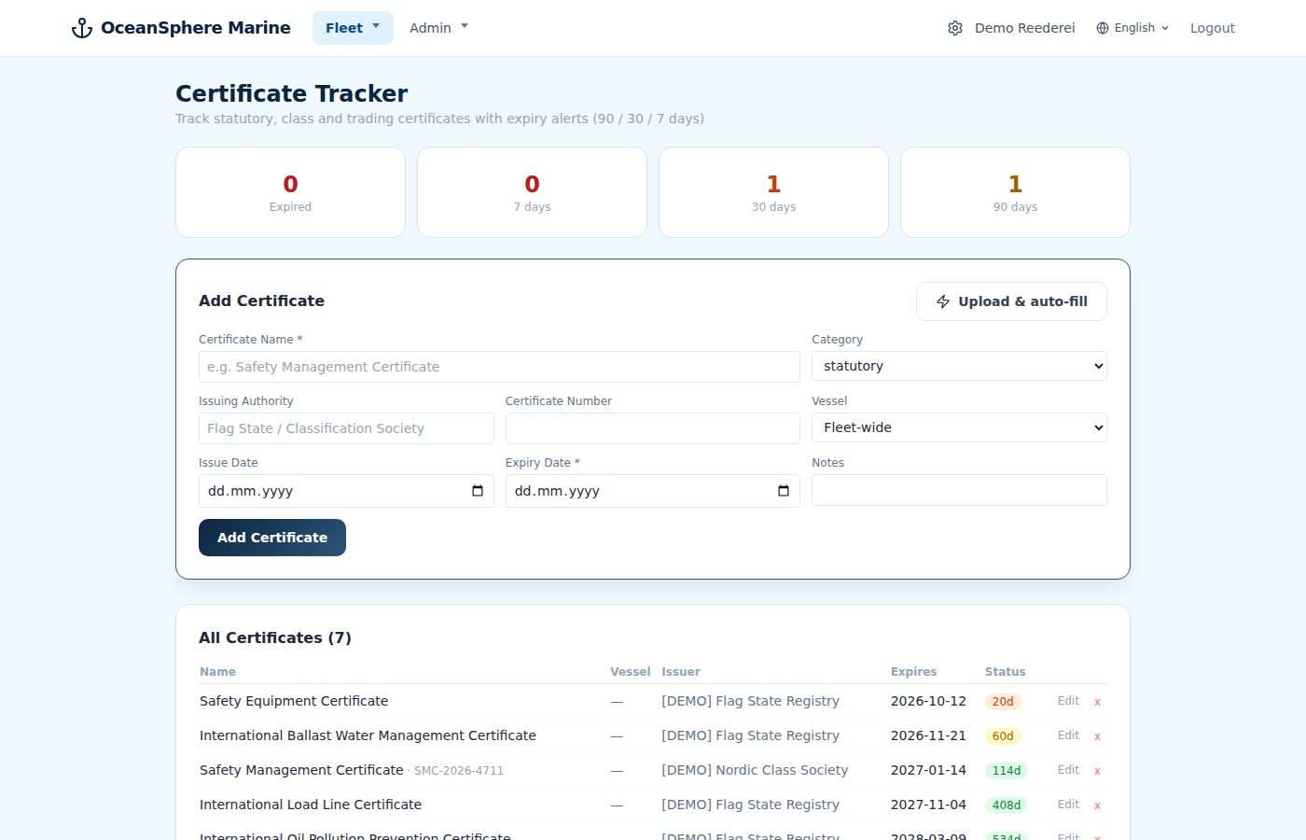Click the globe language icon

(x=1103, y=28)
